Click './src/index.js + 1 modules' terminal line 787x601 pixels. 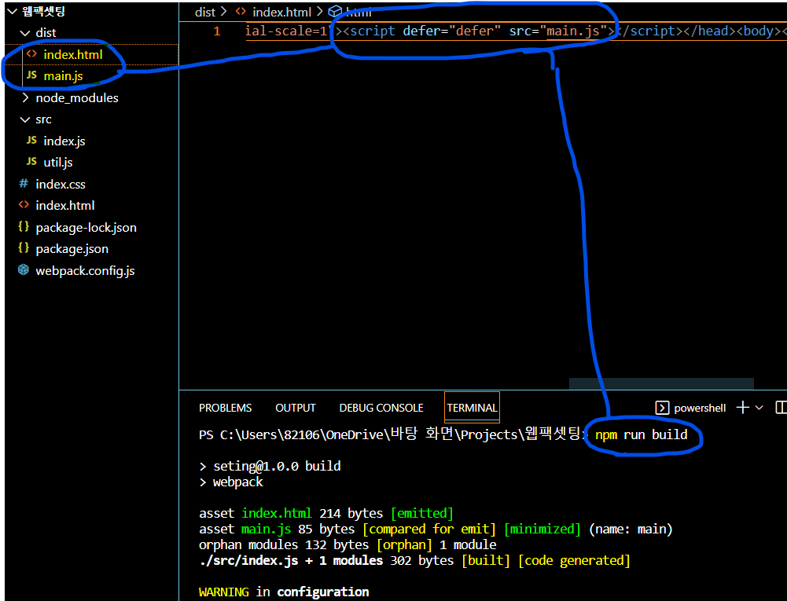(x=414, y=560)
